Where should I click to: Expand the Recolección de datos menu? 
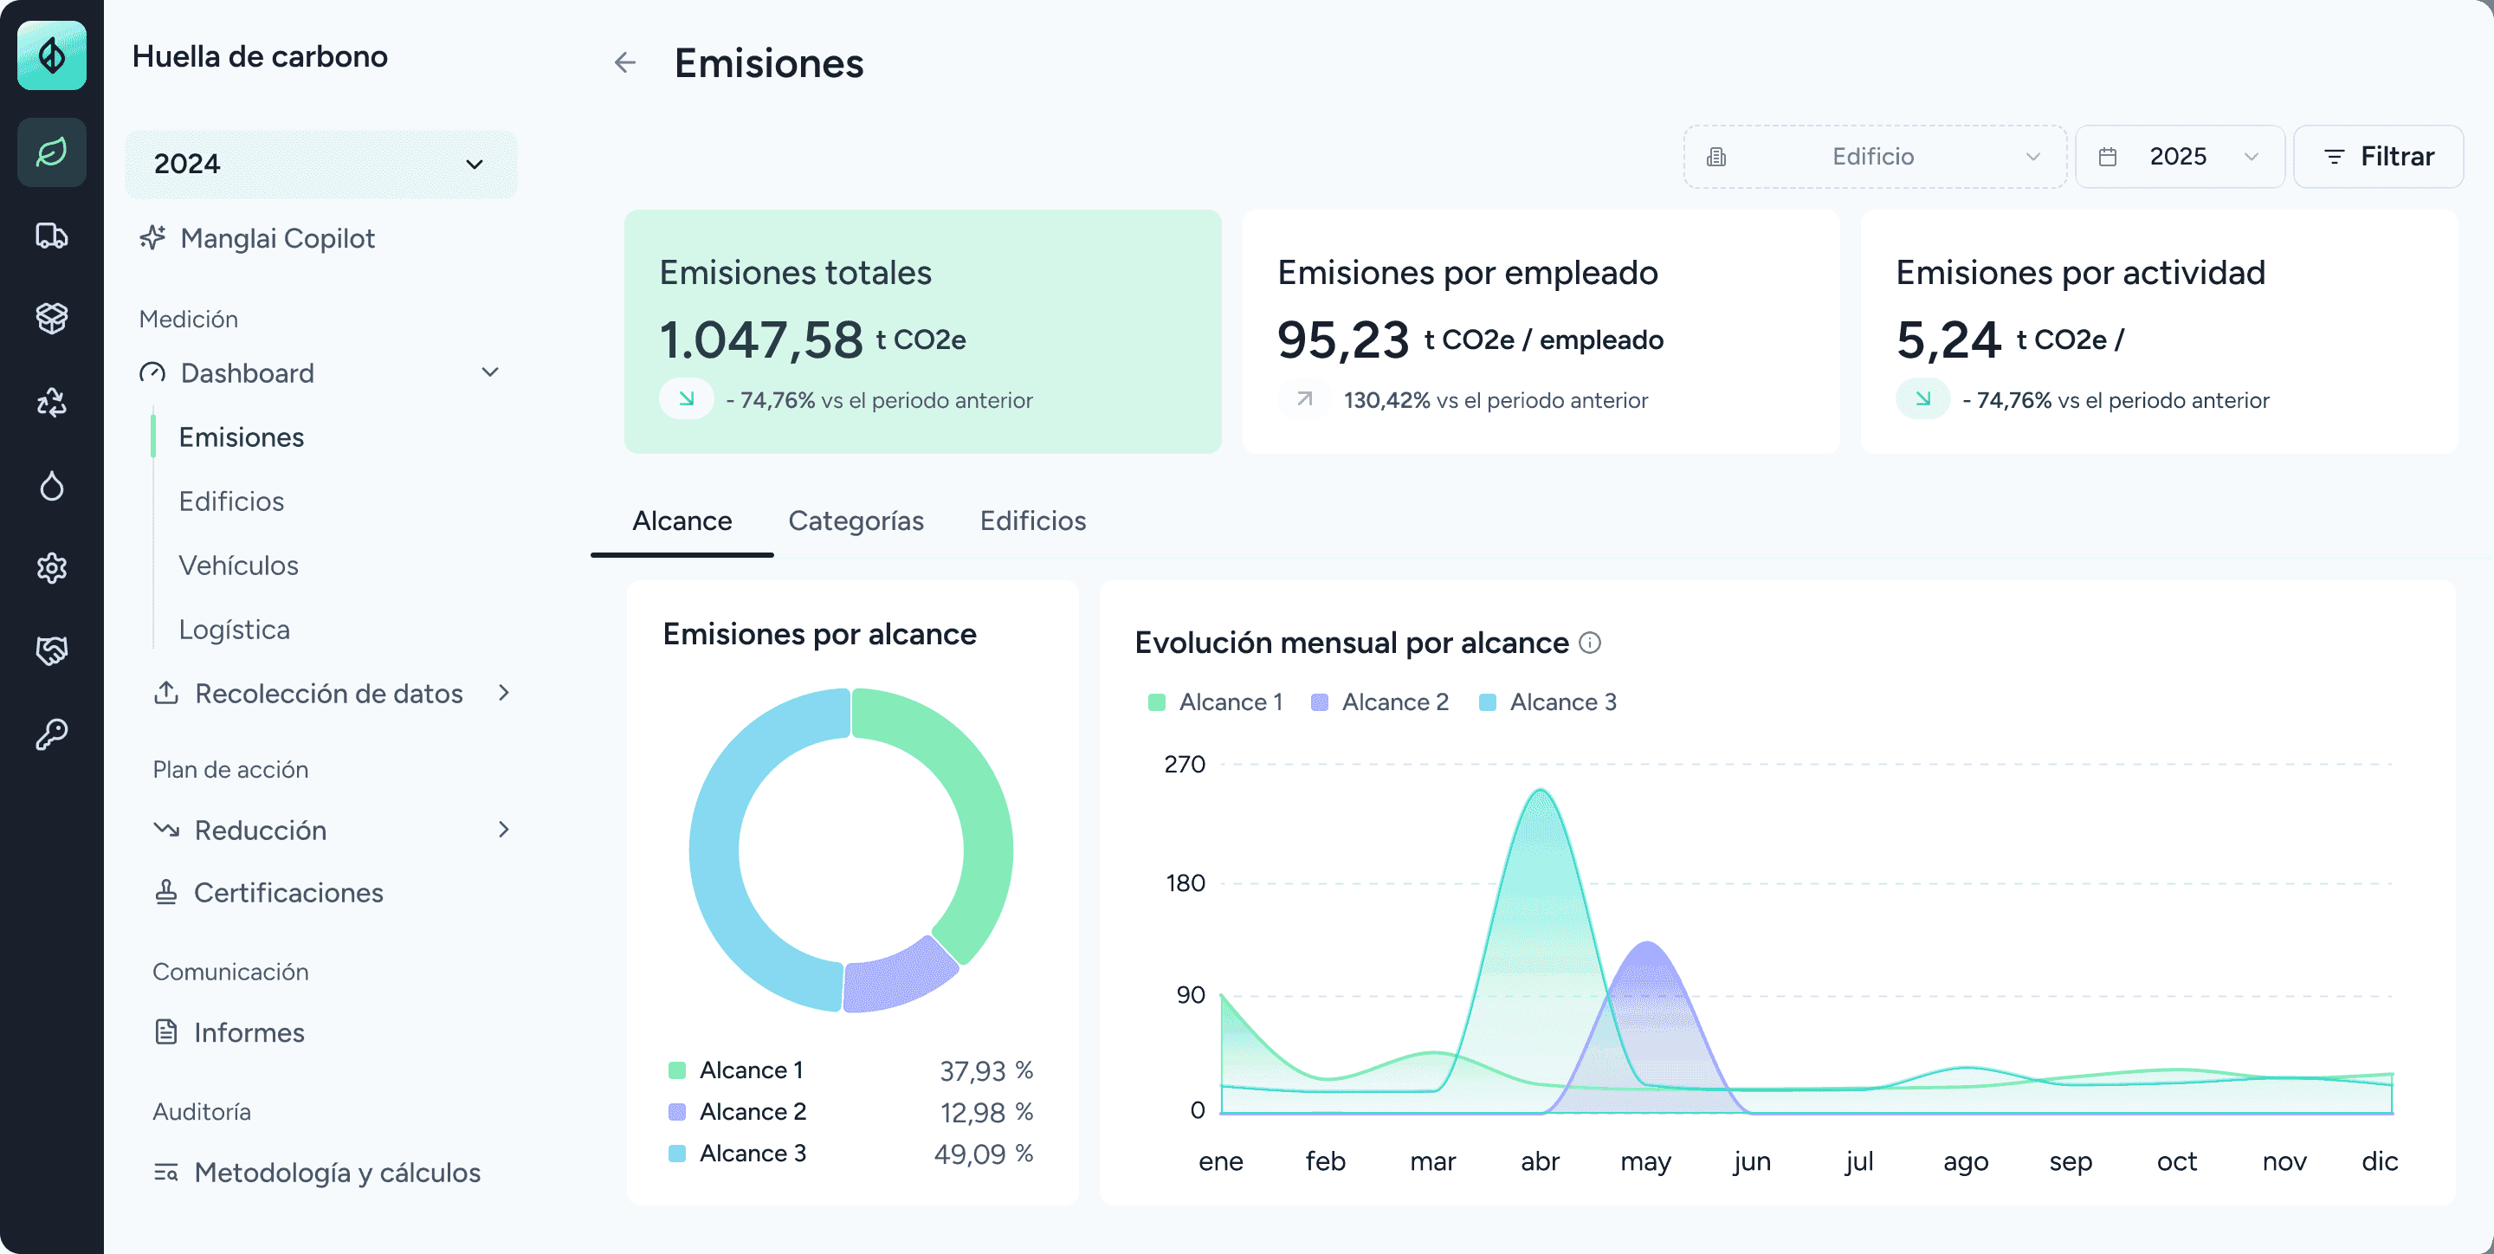point(330,694)
